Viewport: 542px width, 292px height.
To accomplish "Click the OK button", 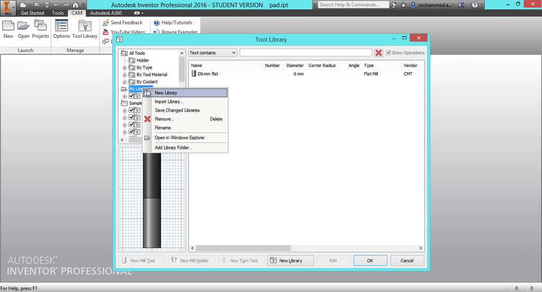I will pyautogui.click(x=370, y=261).
